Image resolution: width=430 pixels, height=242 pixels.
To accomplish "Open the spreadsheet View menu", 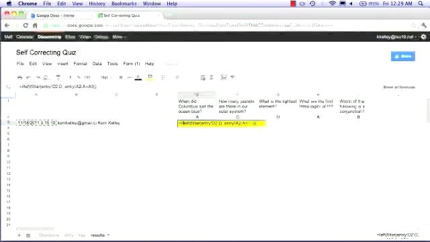I will point(47,64).
